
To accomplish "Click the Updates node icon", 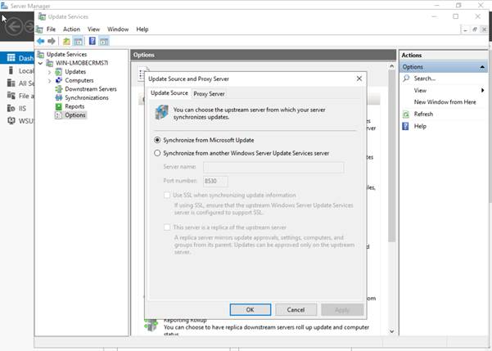I will tap(59, 72).
